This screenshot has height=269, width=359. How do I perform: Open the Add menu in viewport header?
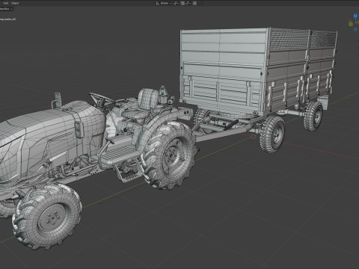[6, 3]
